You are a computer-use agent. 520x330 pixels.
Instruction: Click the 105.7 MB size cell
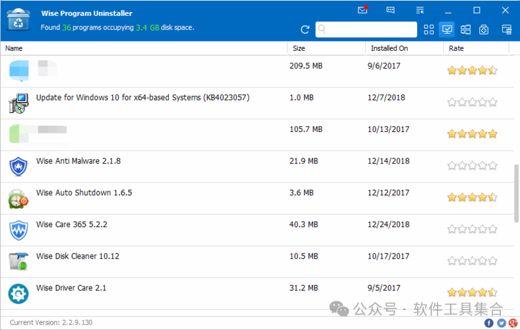306,129
